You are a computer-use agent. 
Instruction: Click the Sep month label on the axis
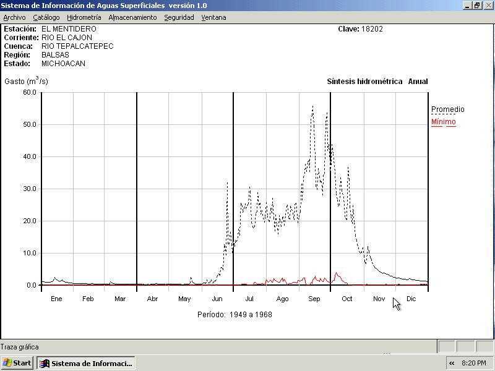point(314,299)
